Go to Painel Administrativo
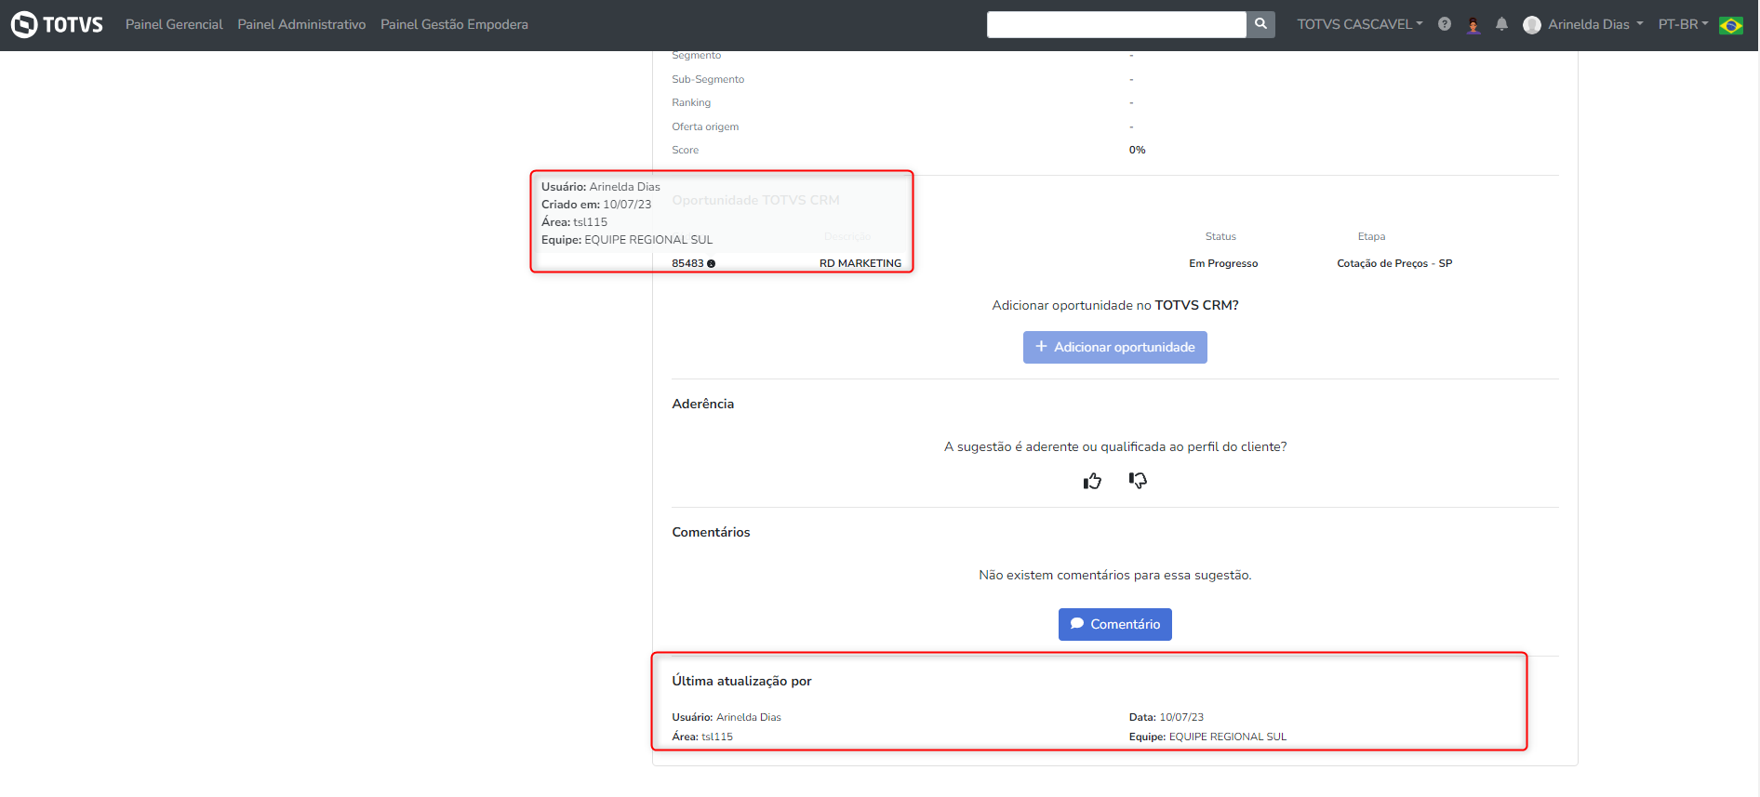The image size is (1760, 797). click(x=301, y=24)
